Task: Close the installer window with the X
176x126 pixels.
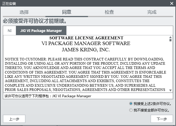Action: (x=171, y=3)
